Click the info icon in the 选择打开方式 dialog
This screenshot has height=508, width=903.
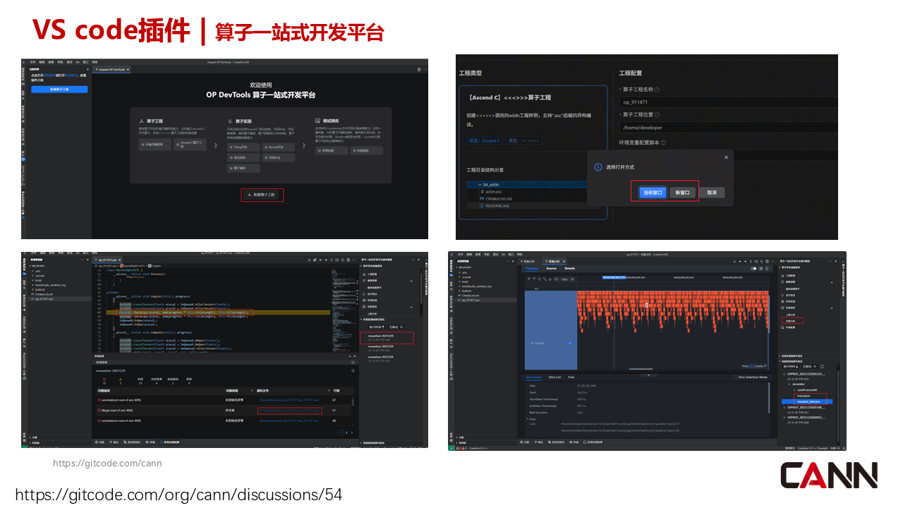tap(598, 167)
